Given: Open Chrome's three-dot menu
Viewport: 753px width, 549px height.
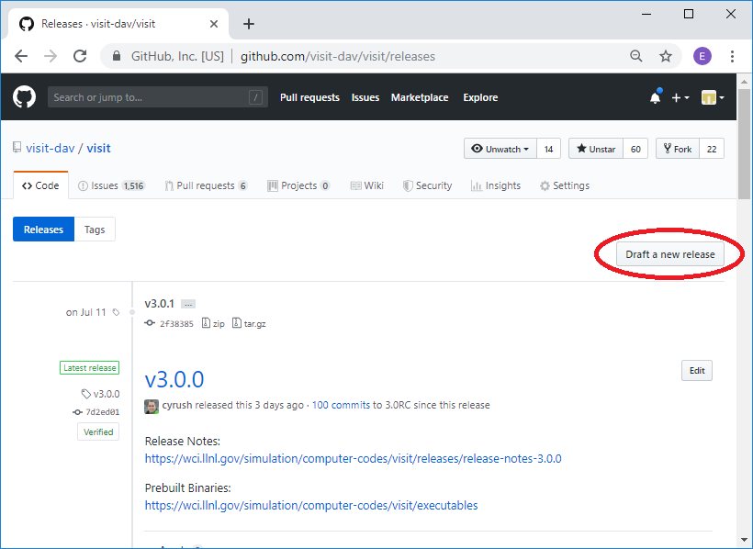Looking at the screenshot, I should [x=732, y=56].
